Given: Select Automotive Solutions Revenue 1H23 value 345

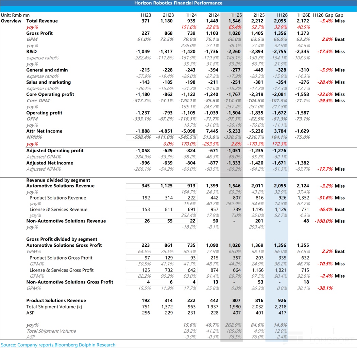Looking at the screenshot, I should pos(146,186).
